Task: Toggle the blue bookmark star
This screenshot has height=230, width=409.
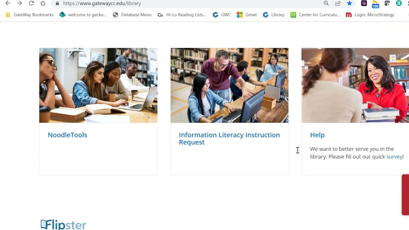Action: point(349,3)
